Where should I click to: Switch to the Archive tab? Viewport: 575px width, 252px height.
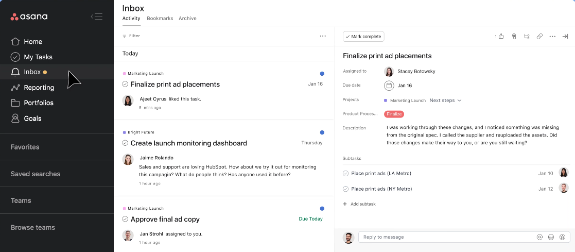[187, 19]
